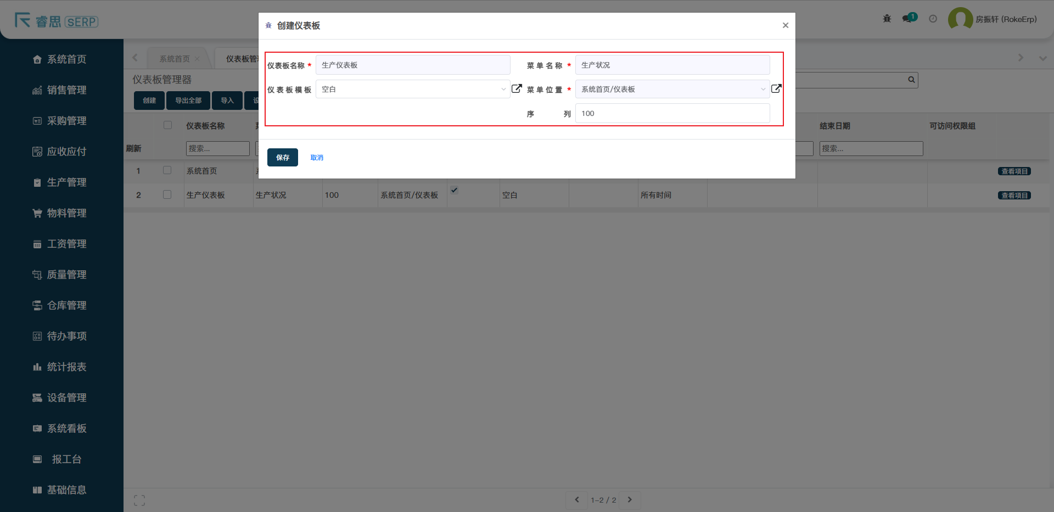Click the search magnifier icon
The width and height of the screenshot is (1054, 512).
click(911, 80)
